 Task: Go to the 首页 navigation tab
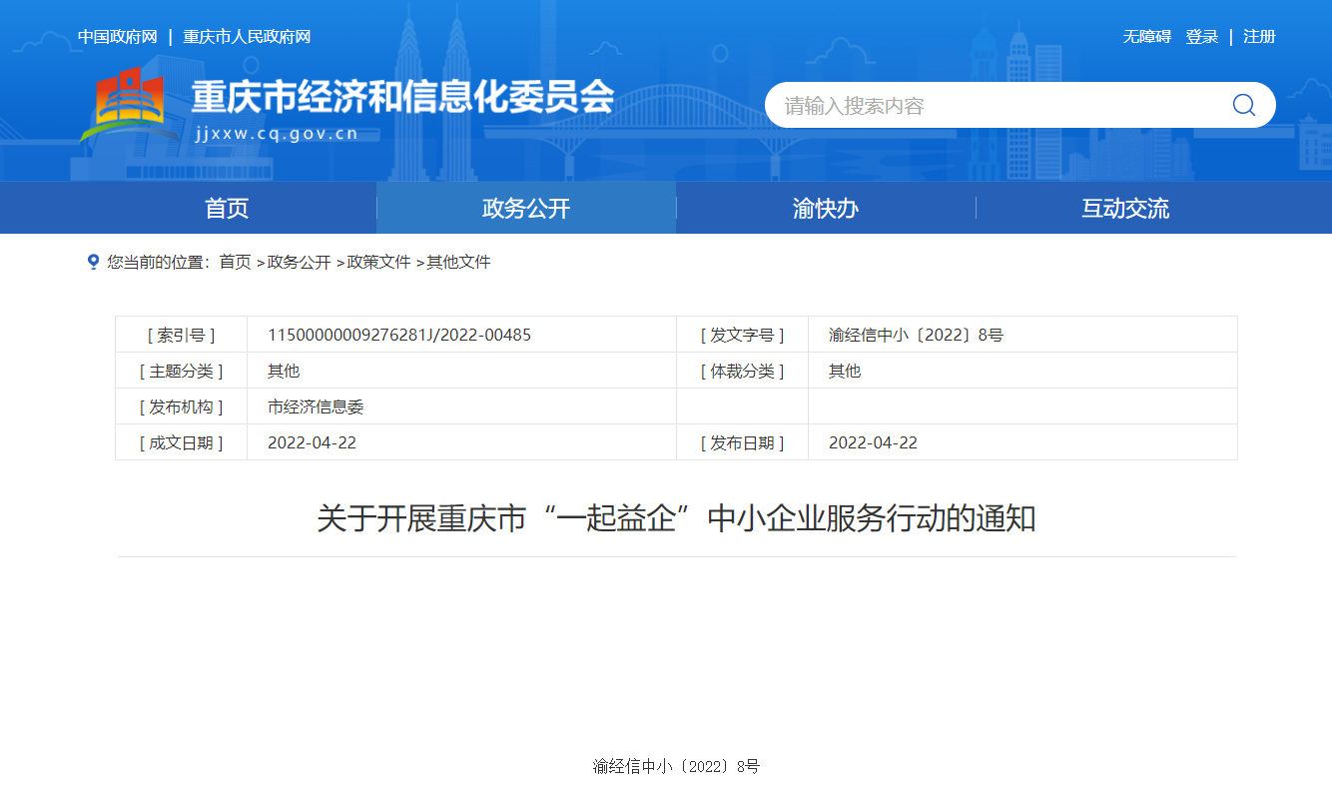coord(227,209)
